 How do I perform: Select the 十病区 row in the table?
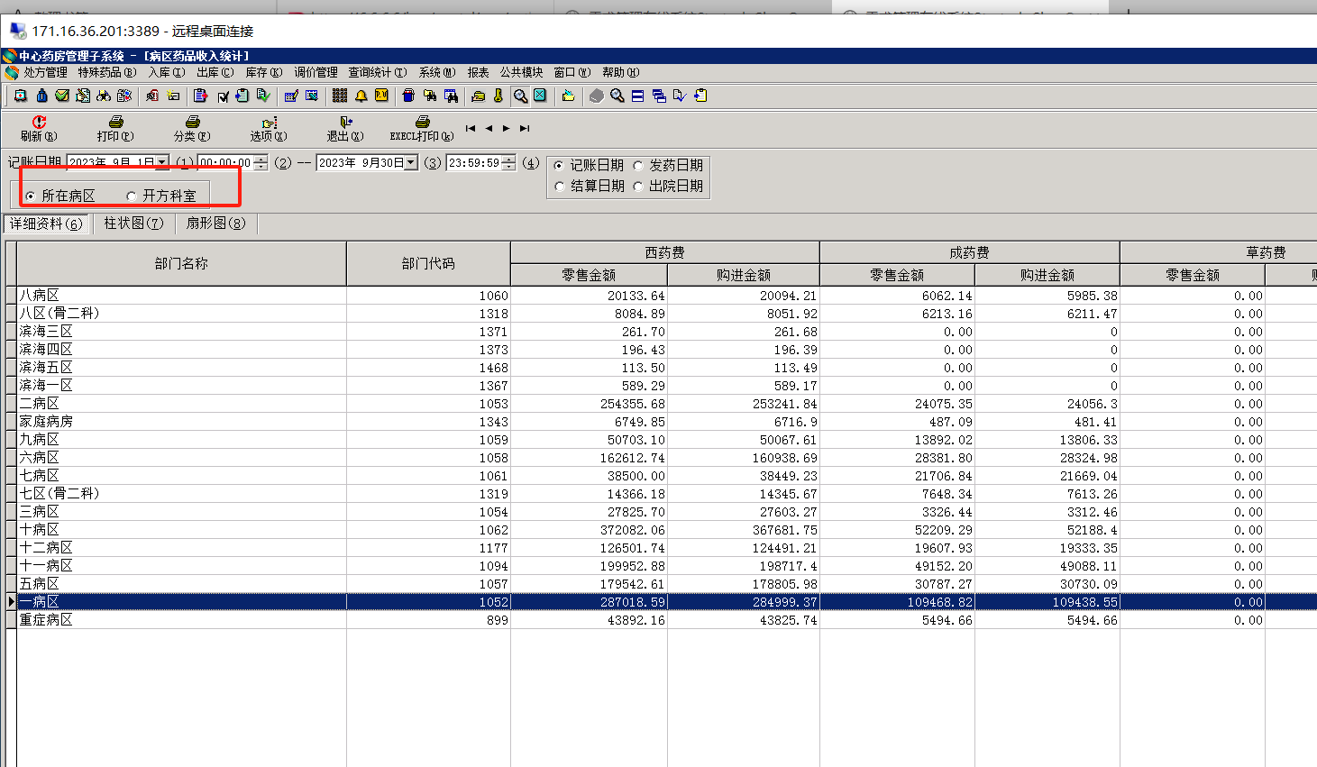40,530
